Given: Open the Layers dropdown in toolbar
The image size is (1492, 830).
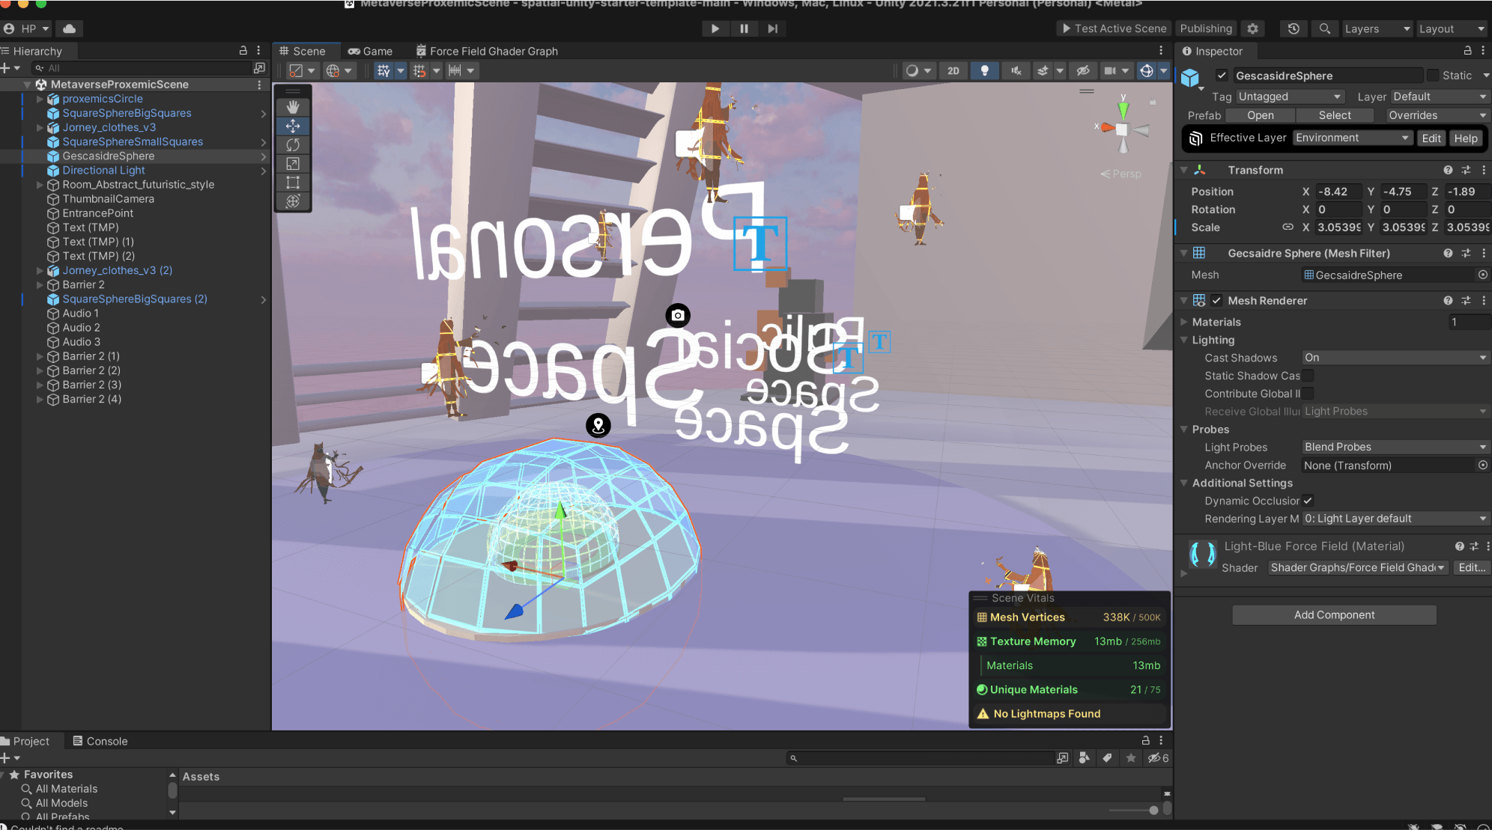Looking at the screenshot, I should point(1377,28).
